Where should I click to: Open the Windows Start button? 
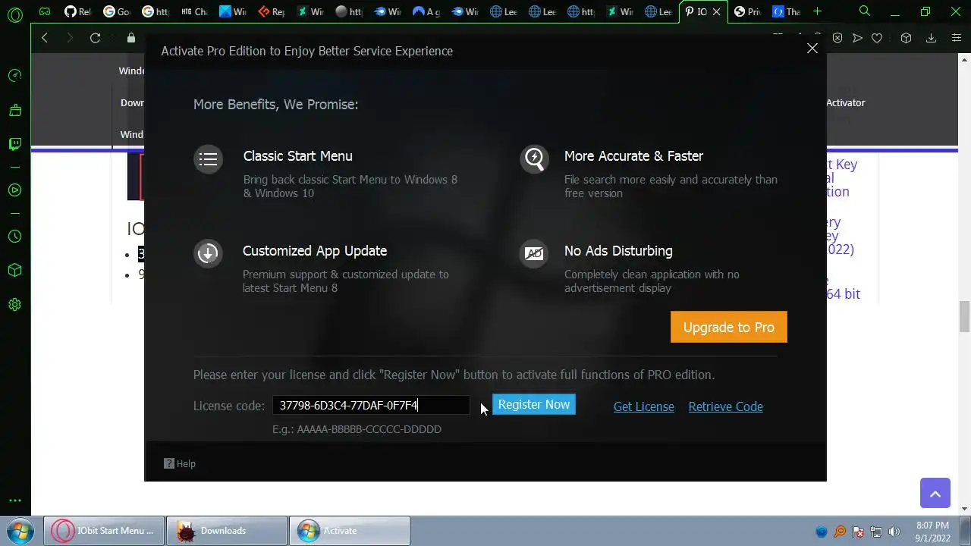[x=20, y=531]
